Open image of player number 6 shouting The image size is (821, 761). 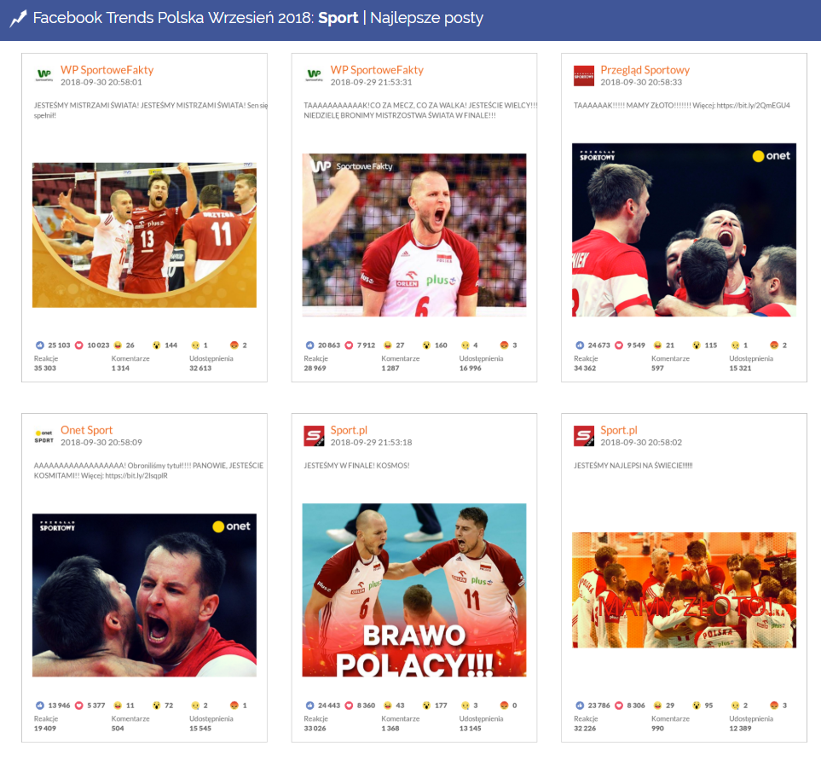(x=414, y=235)
